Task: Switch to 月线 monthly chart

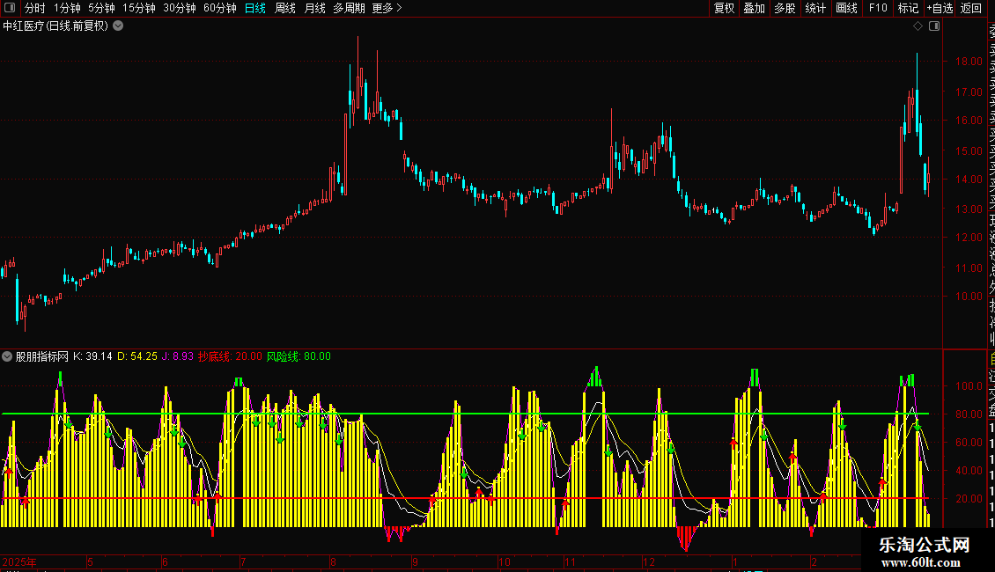Action: (x=314, y=8)
